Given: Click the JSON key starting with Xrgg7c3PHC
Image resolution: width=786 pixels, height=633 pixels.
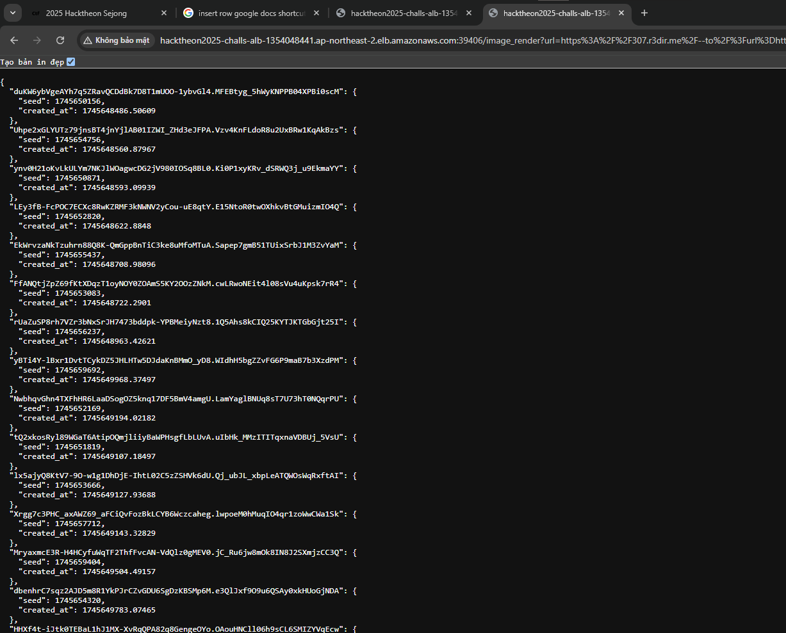Looking at the screenshot, I should point(177,514).
